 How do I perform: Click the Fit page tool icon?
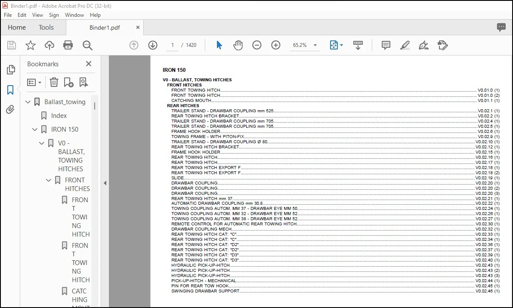(334, 45)
